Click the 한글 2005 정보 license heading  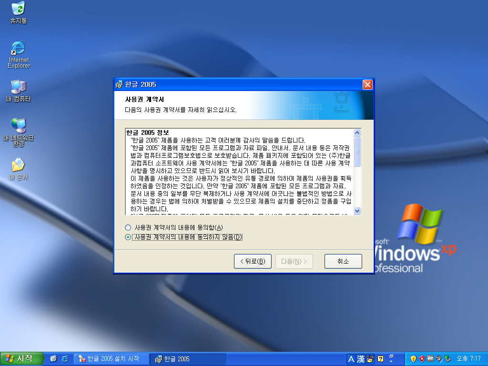[148, 132]
